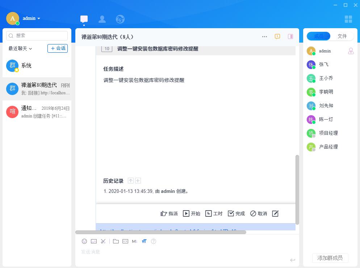Open the apps grid icon
Image resolution: width=360 pixels, height=268 pixels.
348,19
